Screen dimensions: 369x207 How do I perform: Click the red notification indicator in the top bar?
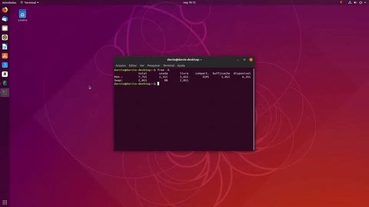click(x=341, y=2)
